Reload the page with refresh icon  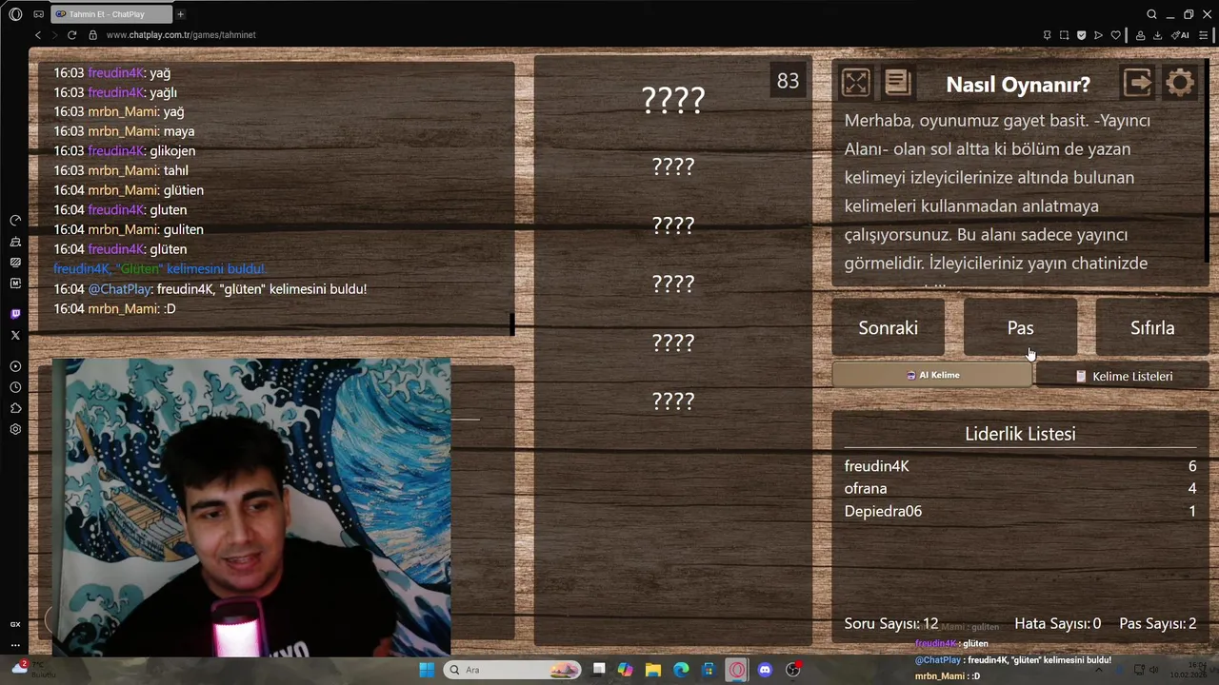click(x=71, y=35)
